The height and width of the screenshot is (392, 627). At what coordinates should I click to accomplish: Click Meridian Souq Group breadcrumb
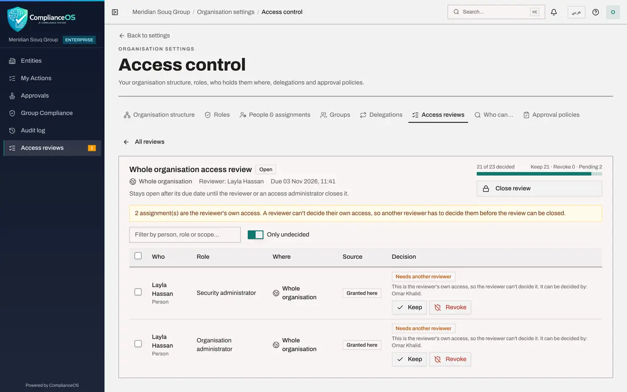point(161,12)
